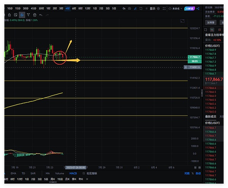Select the 周K period at bottom bar

pyautogui.click(x=52, y=179)
